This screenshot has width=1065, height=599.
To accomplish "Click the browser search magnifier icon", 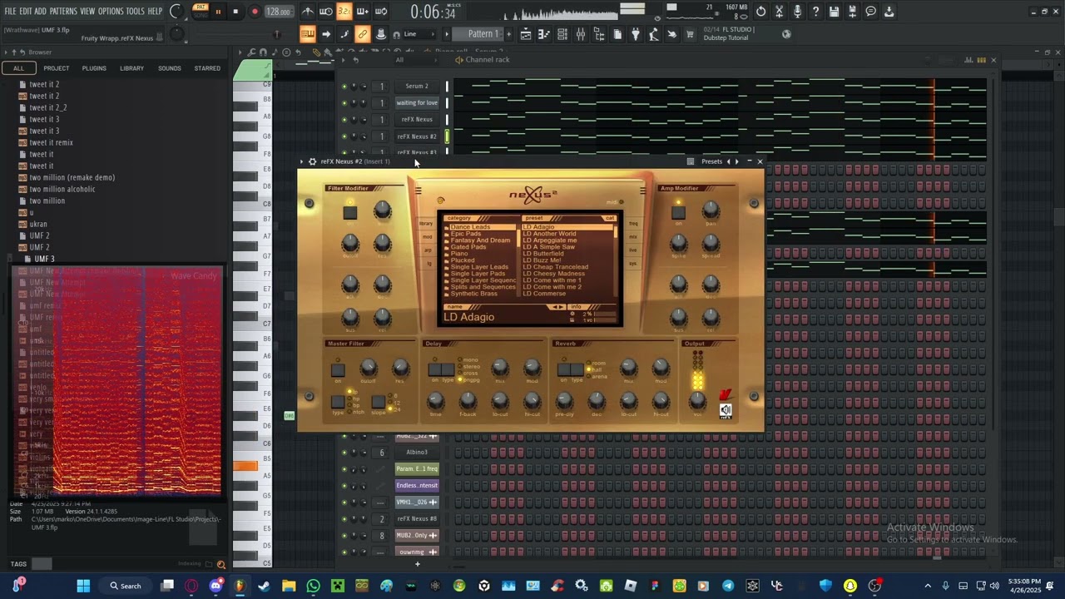I will (220, 564).
